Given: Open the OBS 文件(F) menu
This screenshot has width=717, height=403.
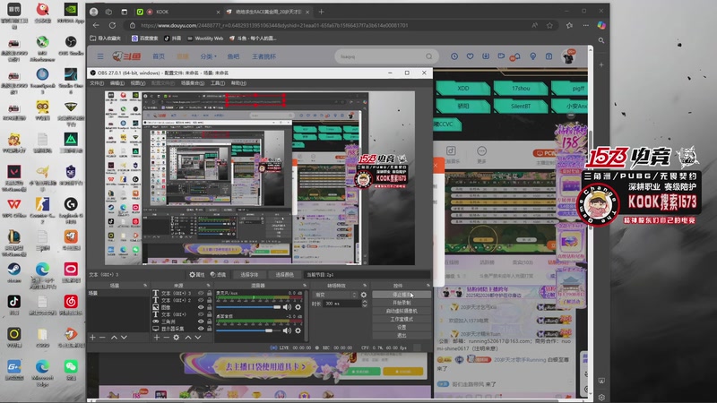Looking at the screenshot, I should pos(97,83).
